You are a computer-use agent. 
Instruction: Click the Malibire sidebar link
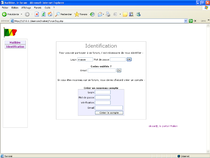(x=15, y=43)
